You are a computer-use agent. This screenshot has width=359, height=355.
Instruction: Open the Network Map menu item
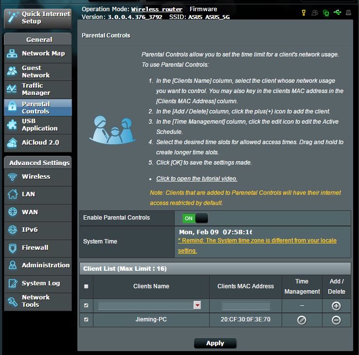[x=38, y=54]
